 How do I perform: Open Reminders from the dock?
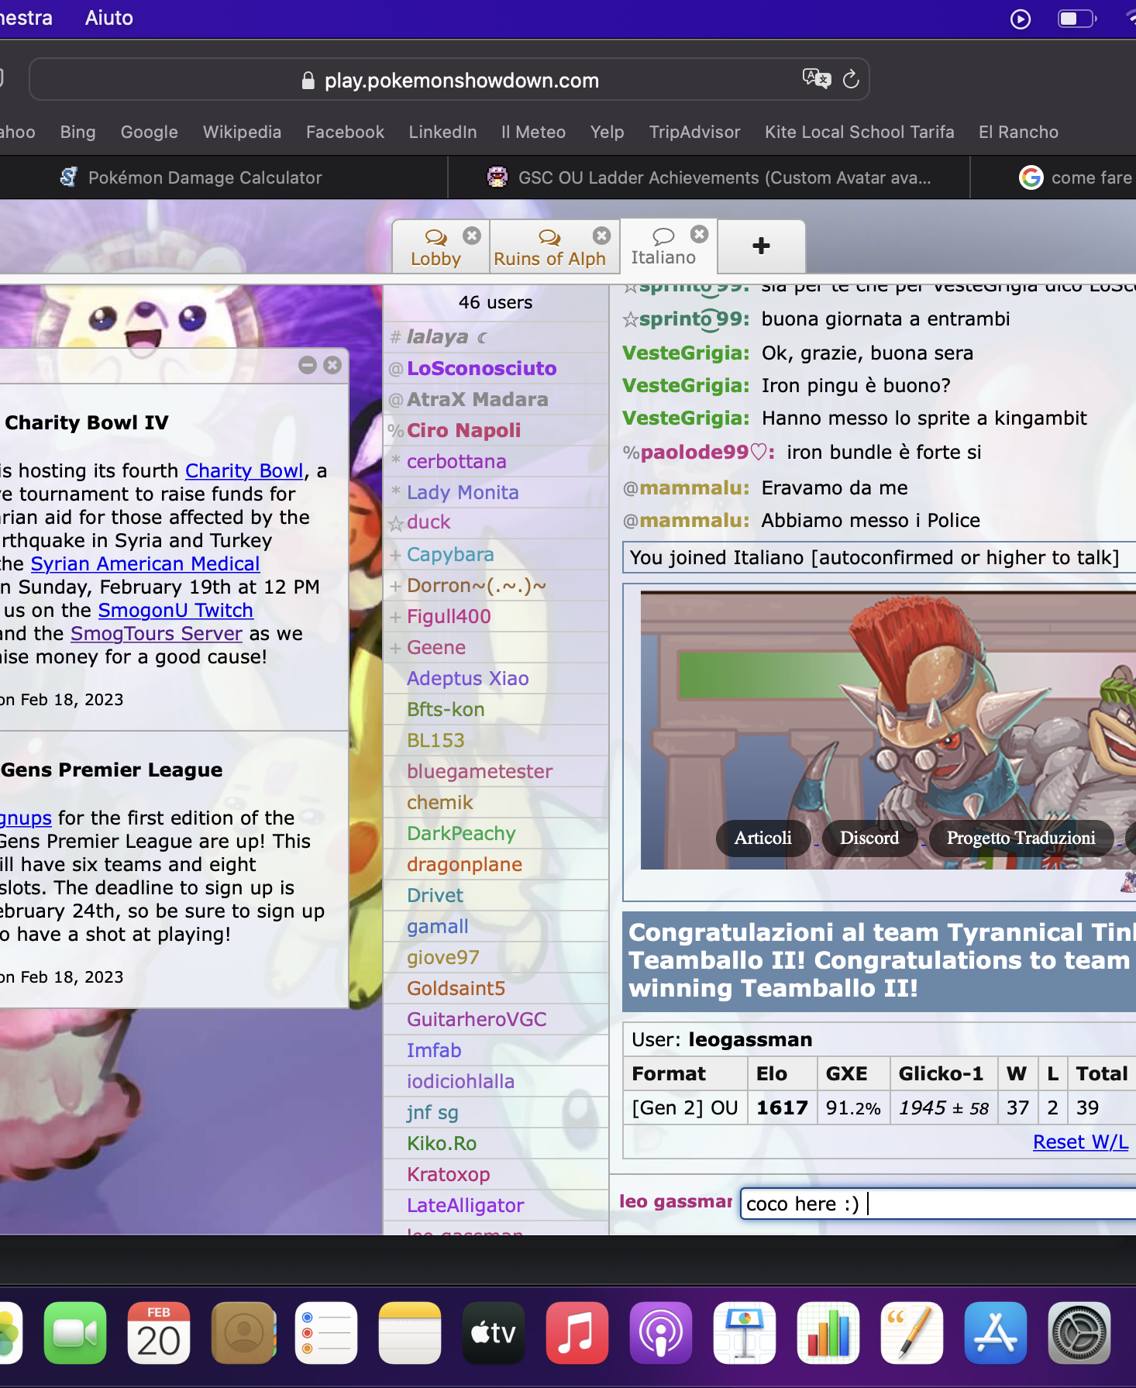tap(326, 1332)
